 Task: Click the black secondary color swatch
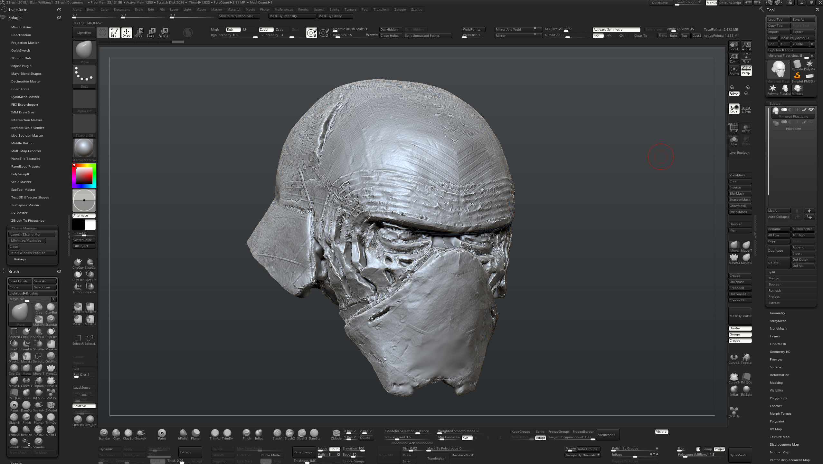[x=78, y=225]
